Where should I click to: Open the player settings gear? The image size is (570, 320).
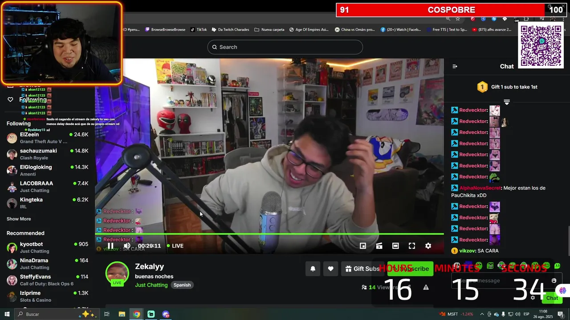428,246
